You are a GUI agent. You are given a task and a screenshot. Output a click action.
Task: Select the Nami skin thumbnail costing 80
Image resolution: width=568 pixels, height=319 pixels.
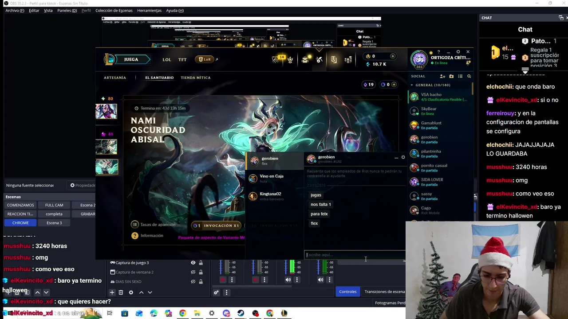click(106, 111)
